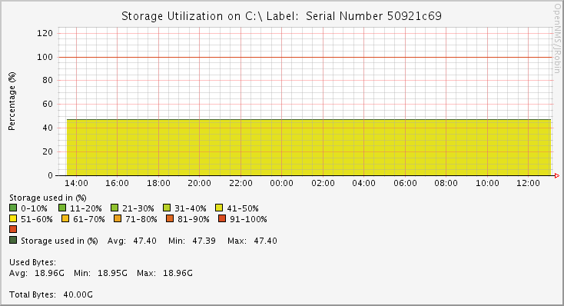
Task: Click the 91-100% red legend swatch
Action: pos(222,218)
